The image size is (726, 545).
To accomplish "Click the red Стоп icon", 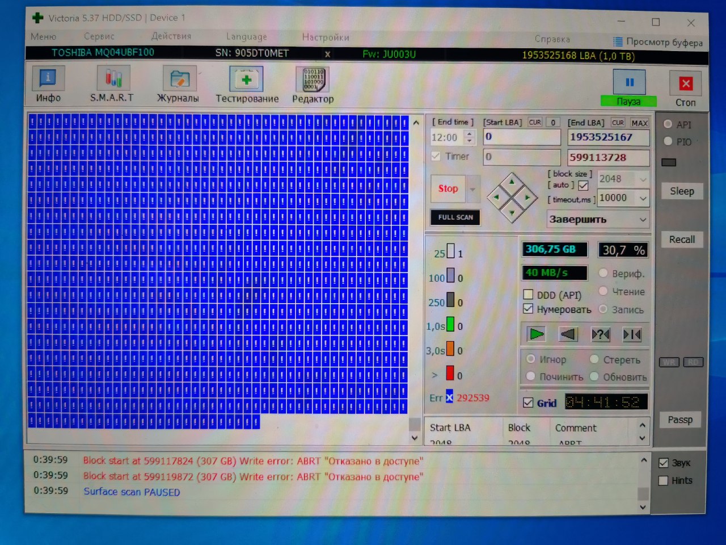I will pos(685,84).
